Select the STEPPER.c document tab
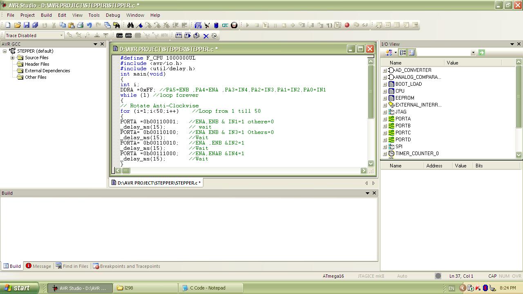 [156, 183]
